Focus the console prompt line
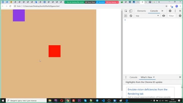This screenshot has width=183, height=103. click(x=153, y=20)
